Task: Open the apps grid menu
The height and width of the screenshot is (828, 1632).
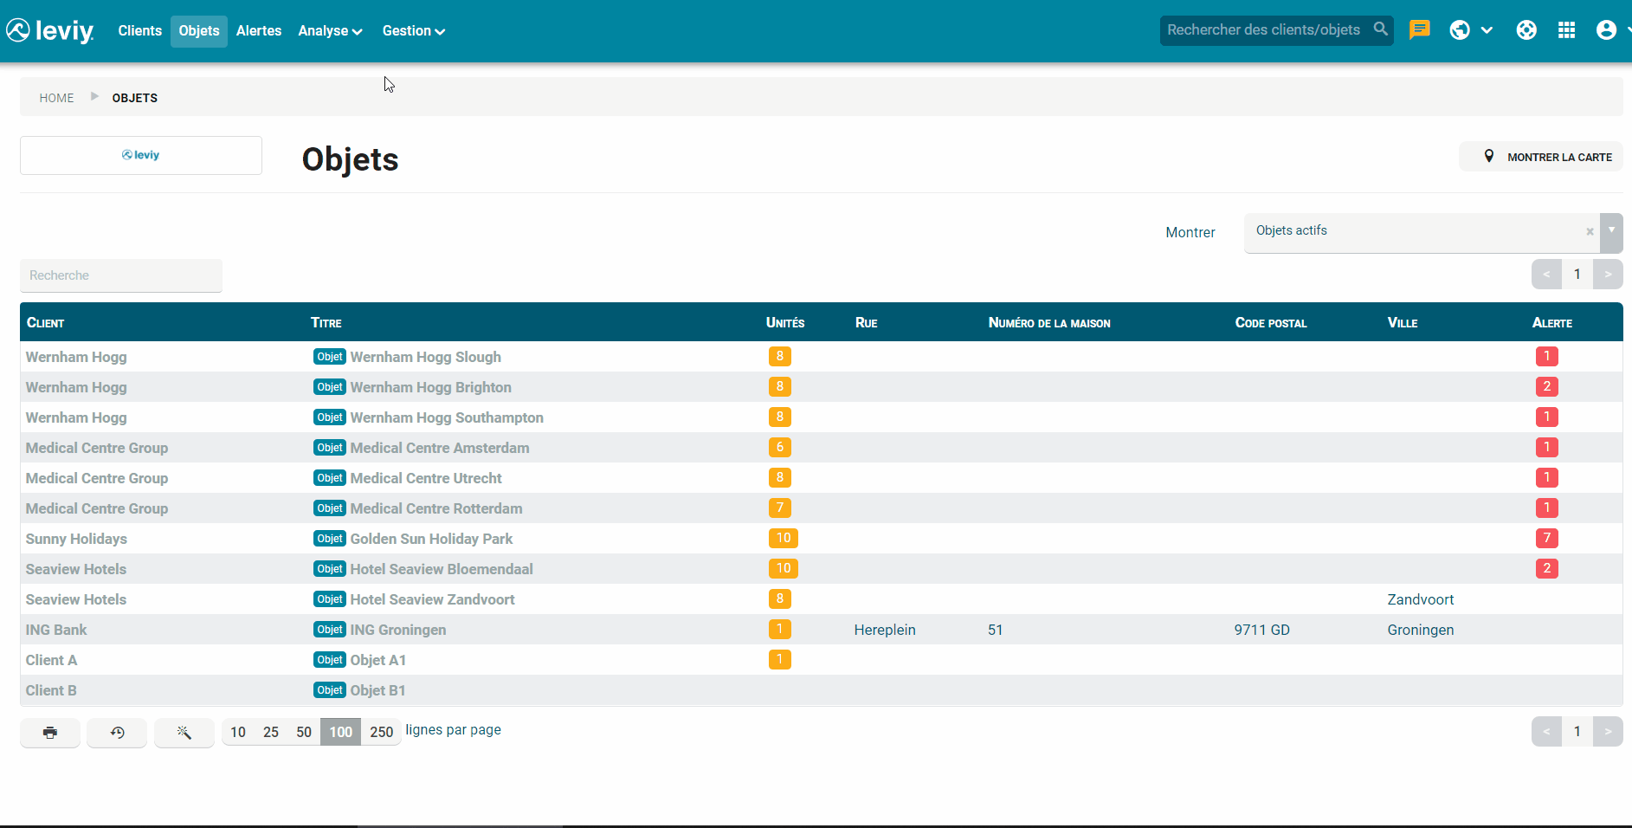Action: click(x=1566, y=30)
